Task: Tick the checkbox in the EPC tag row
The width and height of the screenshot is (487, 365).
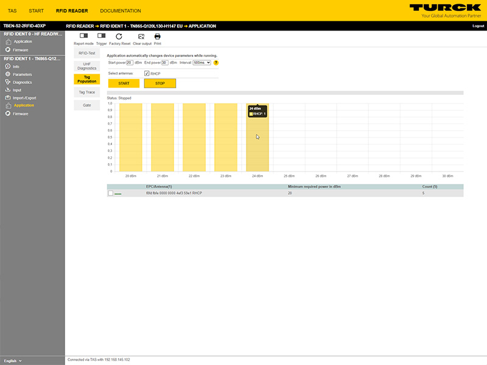Action: [x=110, y=193]
